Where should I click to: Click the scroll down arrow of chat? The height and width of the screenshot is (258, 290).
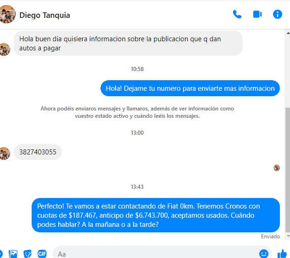point(288,236)
